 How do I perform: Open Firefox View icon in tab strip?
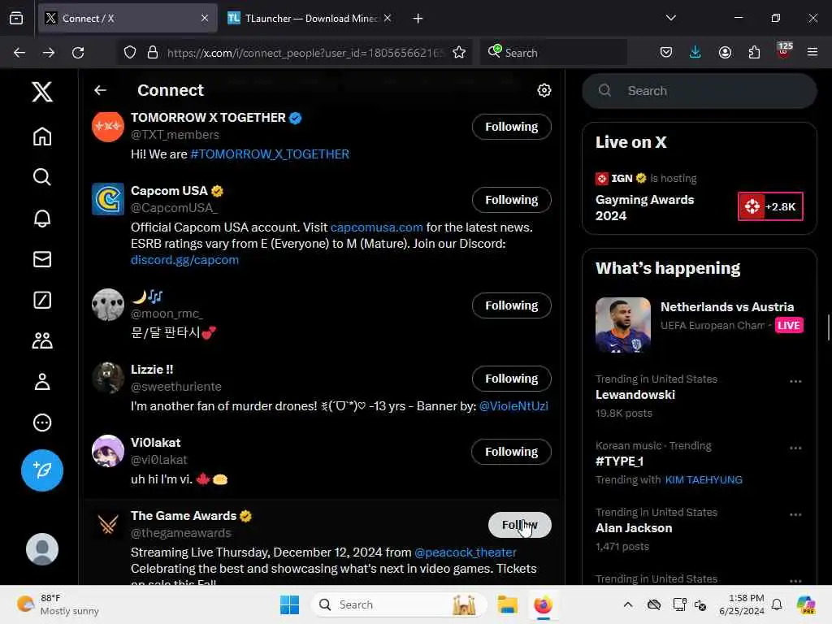(16, 19)
